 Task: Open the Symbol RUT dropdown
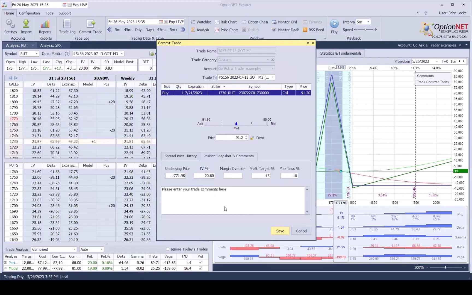coord(36,54)
